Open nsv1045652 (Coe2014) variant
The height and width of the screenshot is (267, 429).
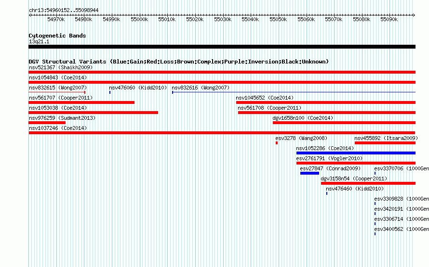265,98
